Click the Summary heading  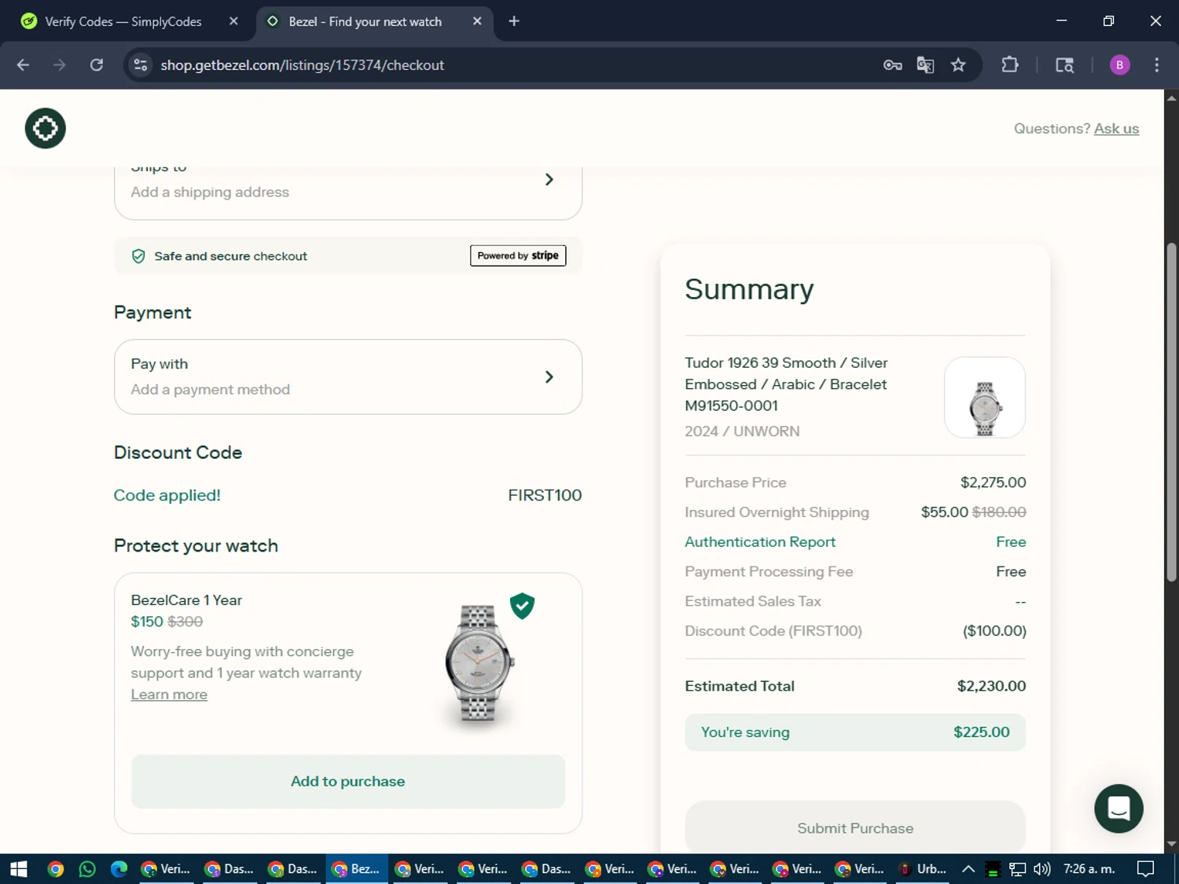click(x=749, y=289)
